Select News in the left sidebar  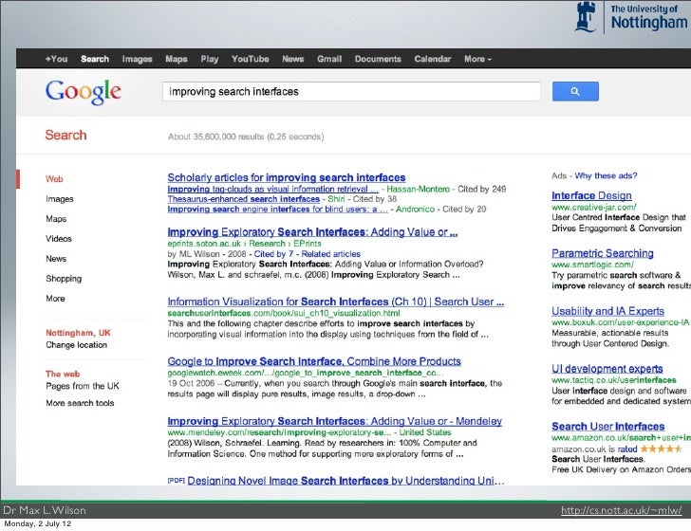point(56,259)
